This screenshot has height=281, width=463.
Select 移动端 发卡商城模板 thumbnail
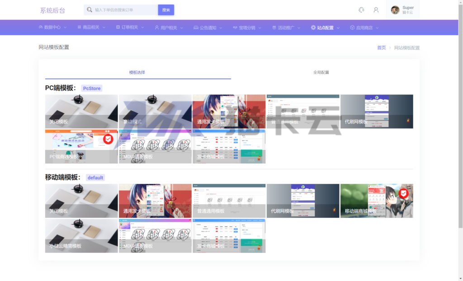229,235
